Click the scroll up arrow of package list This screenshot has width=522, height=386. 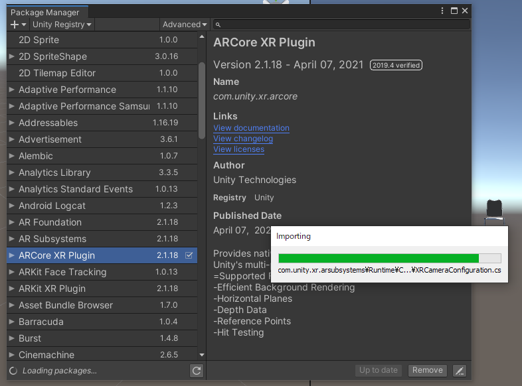202,36
